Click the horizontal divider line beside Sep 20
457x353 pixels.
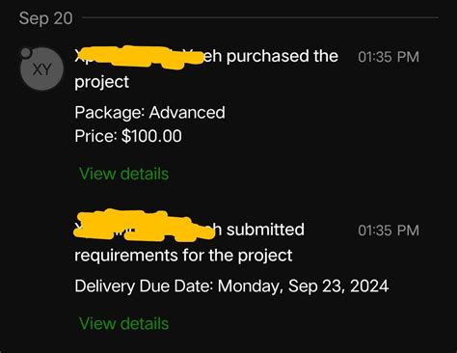260,17
